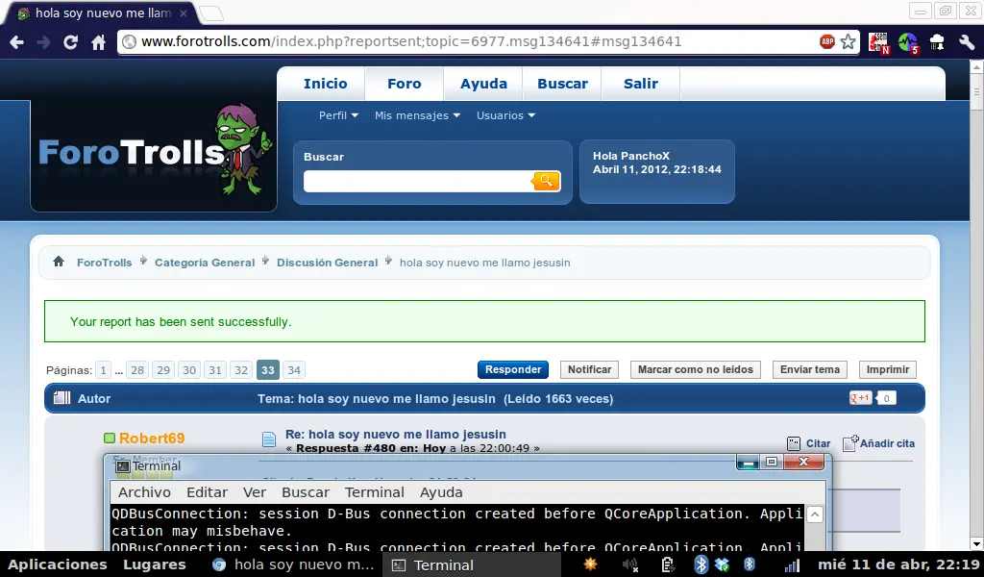Go to page 28 of the topic
The height and width of the screenshot is (577, 984).
[x=137, y=370]
